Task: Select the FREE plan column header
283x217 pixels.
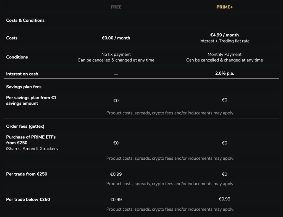Action: (116, 7)
